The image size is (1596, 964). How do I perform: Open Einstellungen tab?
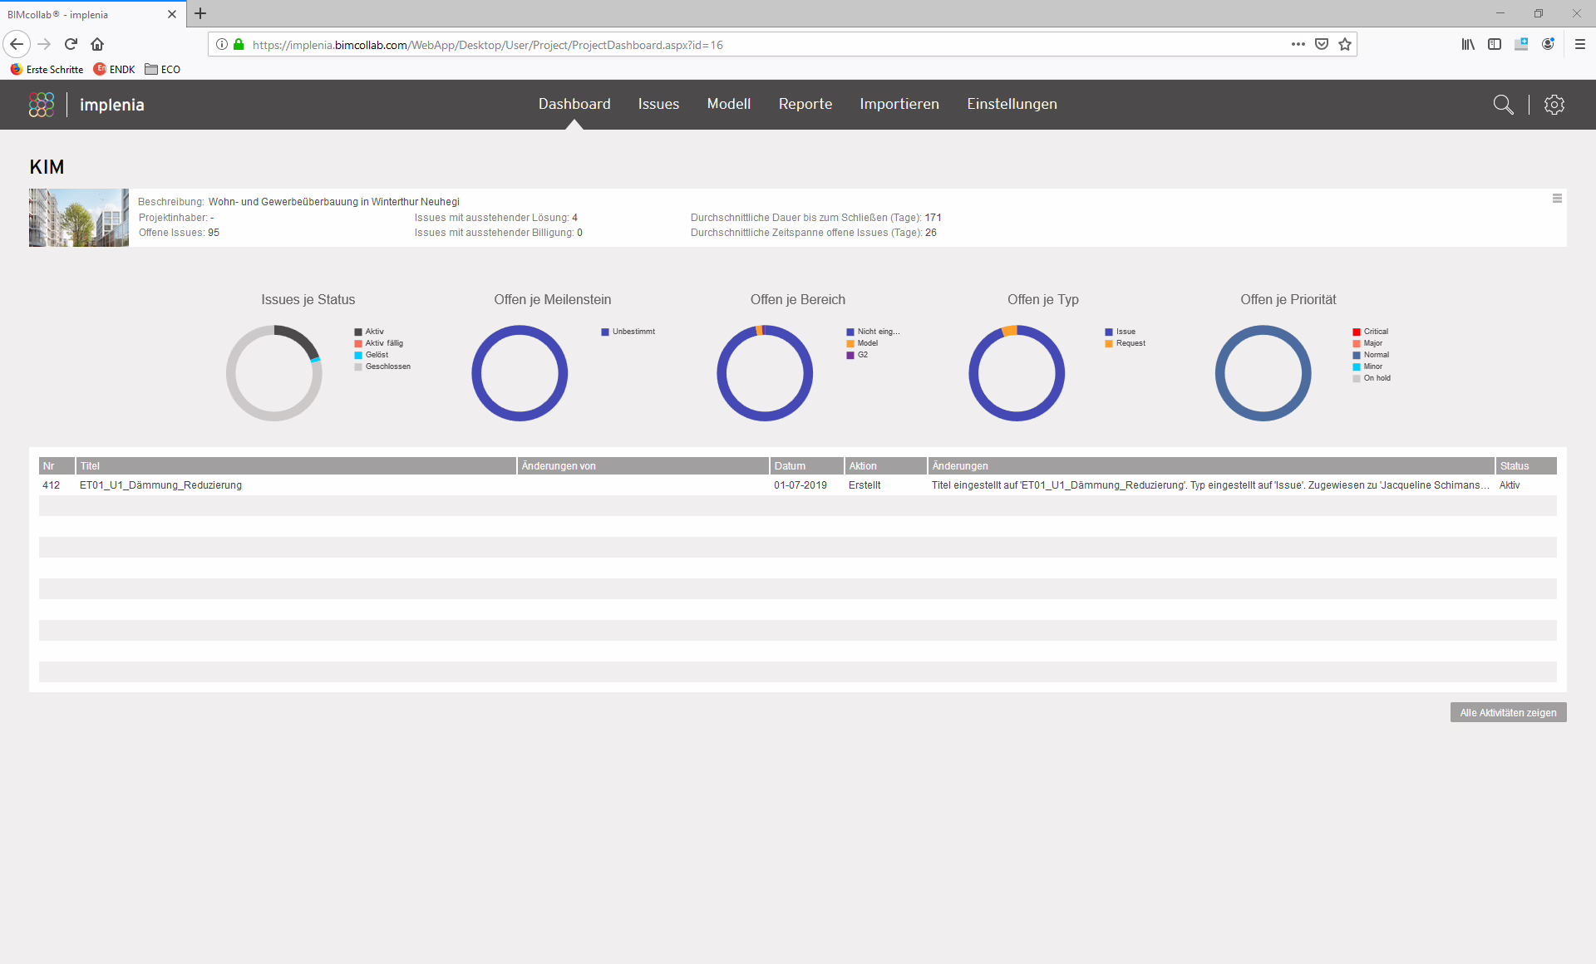(x=1012, y=104)
